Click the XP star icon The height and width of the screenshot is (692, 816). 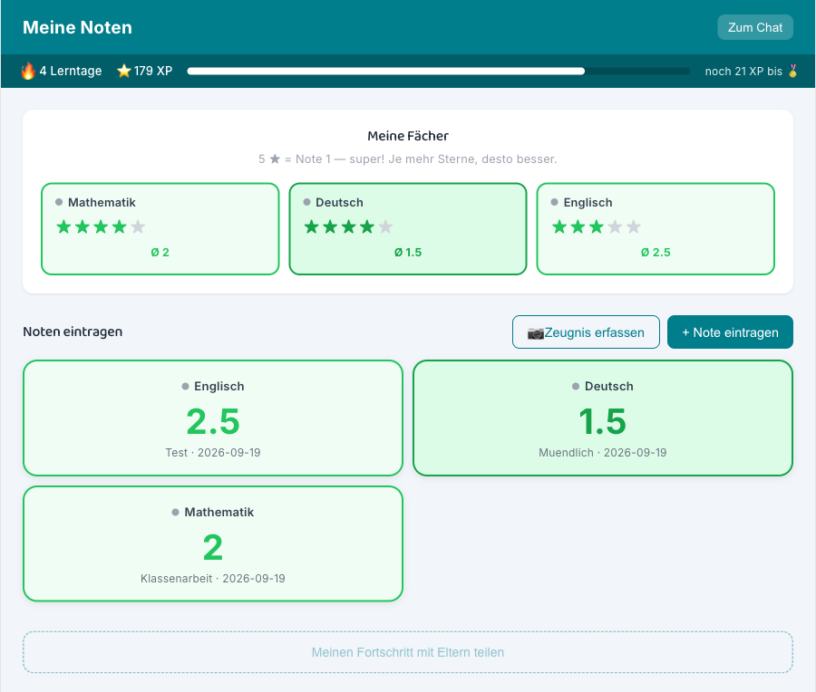pos(124,71)
